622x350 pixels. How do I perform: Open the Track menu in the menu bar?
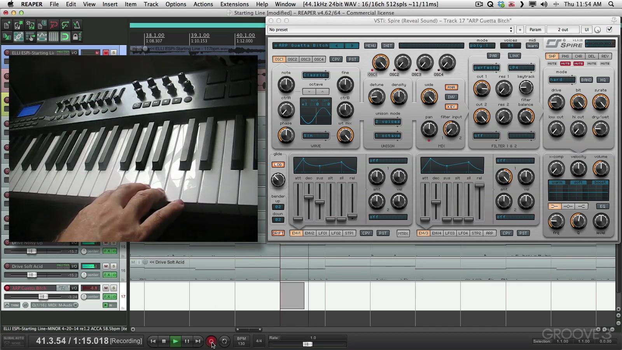pos(151,4)
